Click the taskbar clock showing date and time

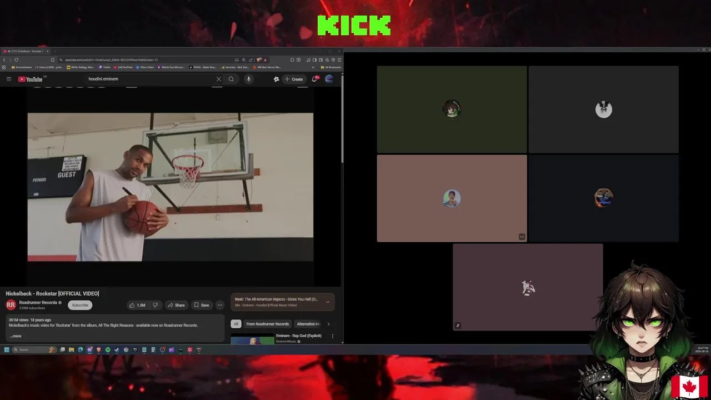[701, 349]
